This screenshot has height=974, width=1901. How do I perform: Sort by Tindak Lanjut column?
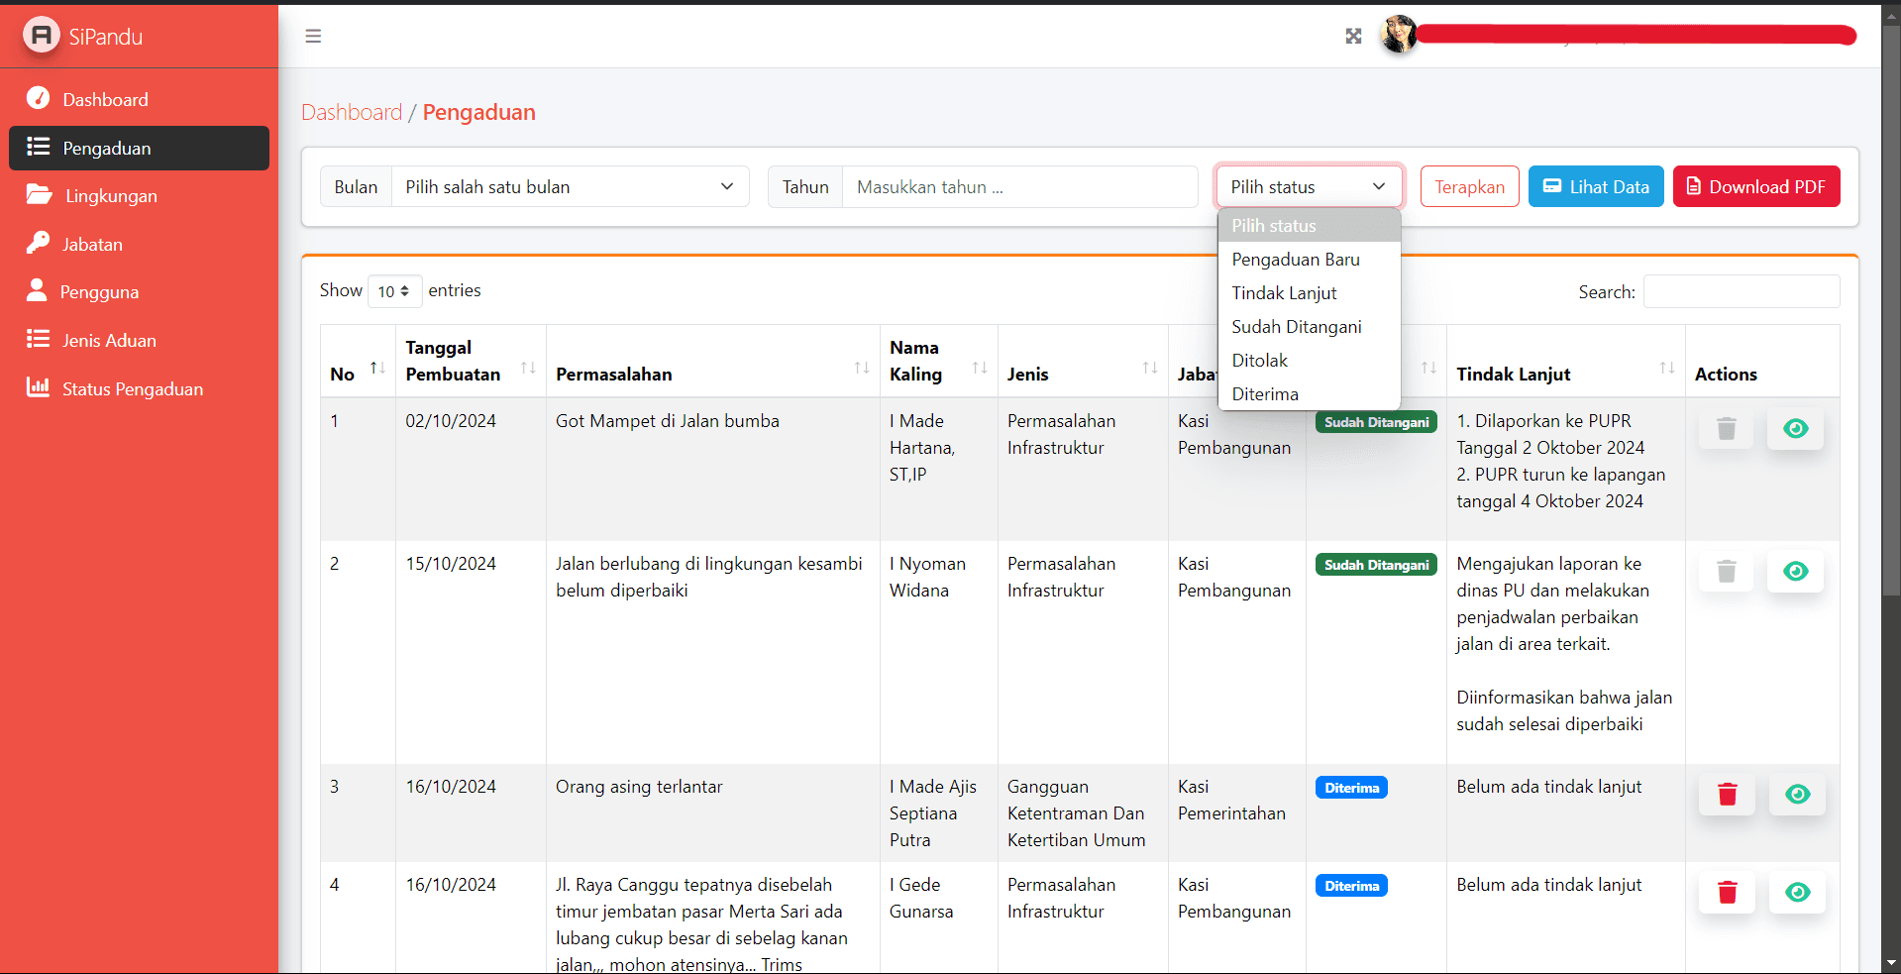tap(1565, 362)
